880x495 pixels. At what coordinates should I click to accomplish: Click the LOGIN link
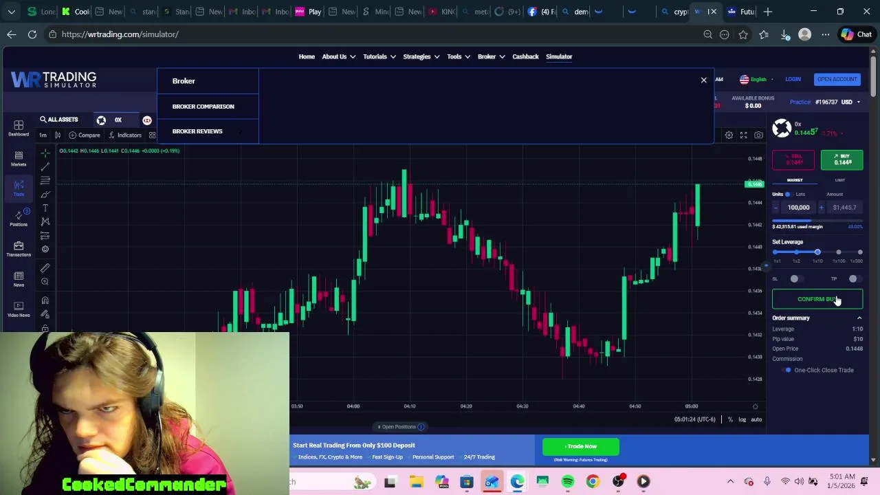(793, 79)
